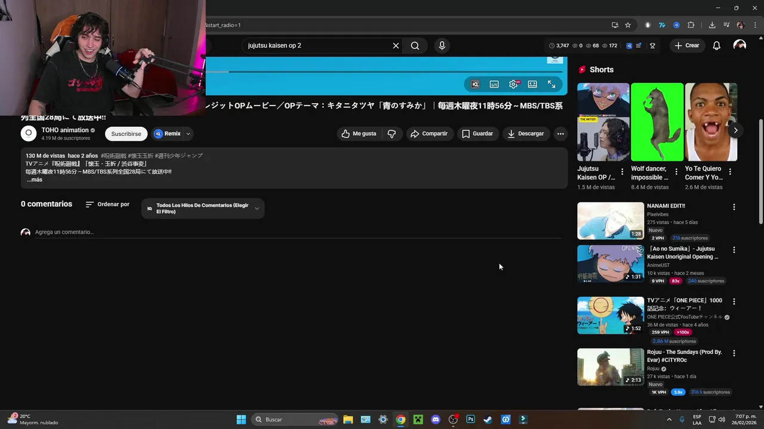764x429 pixels.
Task: Enter fullscreen in the video player
Action: click(552, 85)
